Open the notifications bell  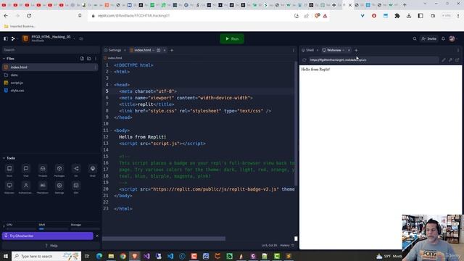click(x=443, y=38)
